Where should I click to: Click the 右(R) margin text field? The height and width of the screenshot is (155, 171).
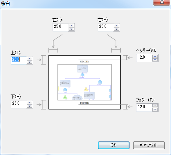click(106, 27)
